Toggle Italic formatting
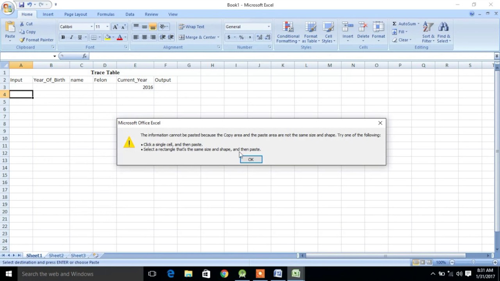The height and width of the screenshot is (281, 500). [71, 37]
